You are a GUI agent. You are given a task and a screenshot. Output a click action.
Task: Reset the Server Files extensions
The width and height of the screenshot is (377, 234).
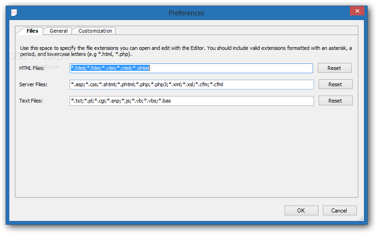coord(335,84)
